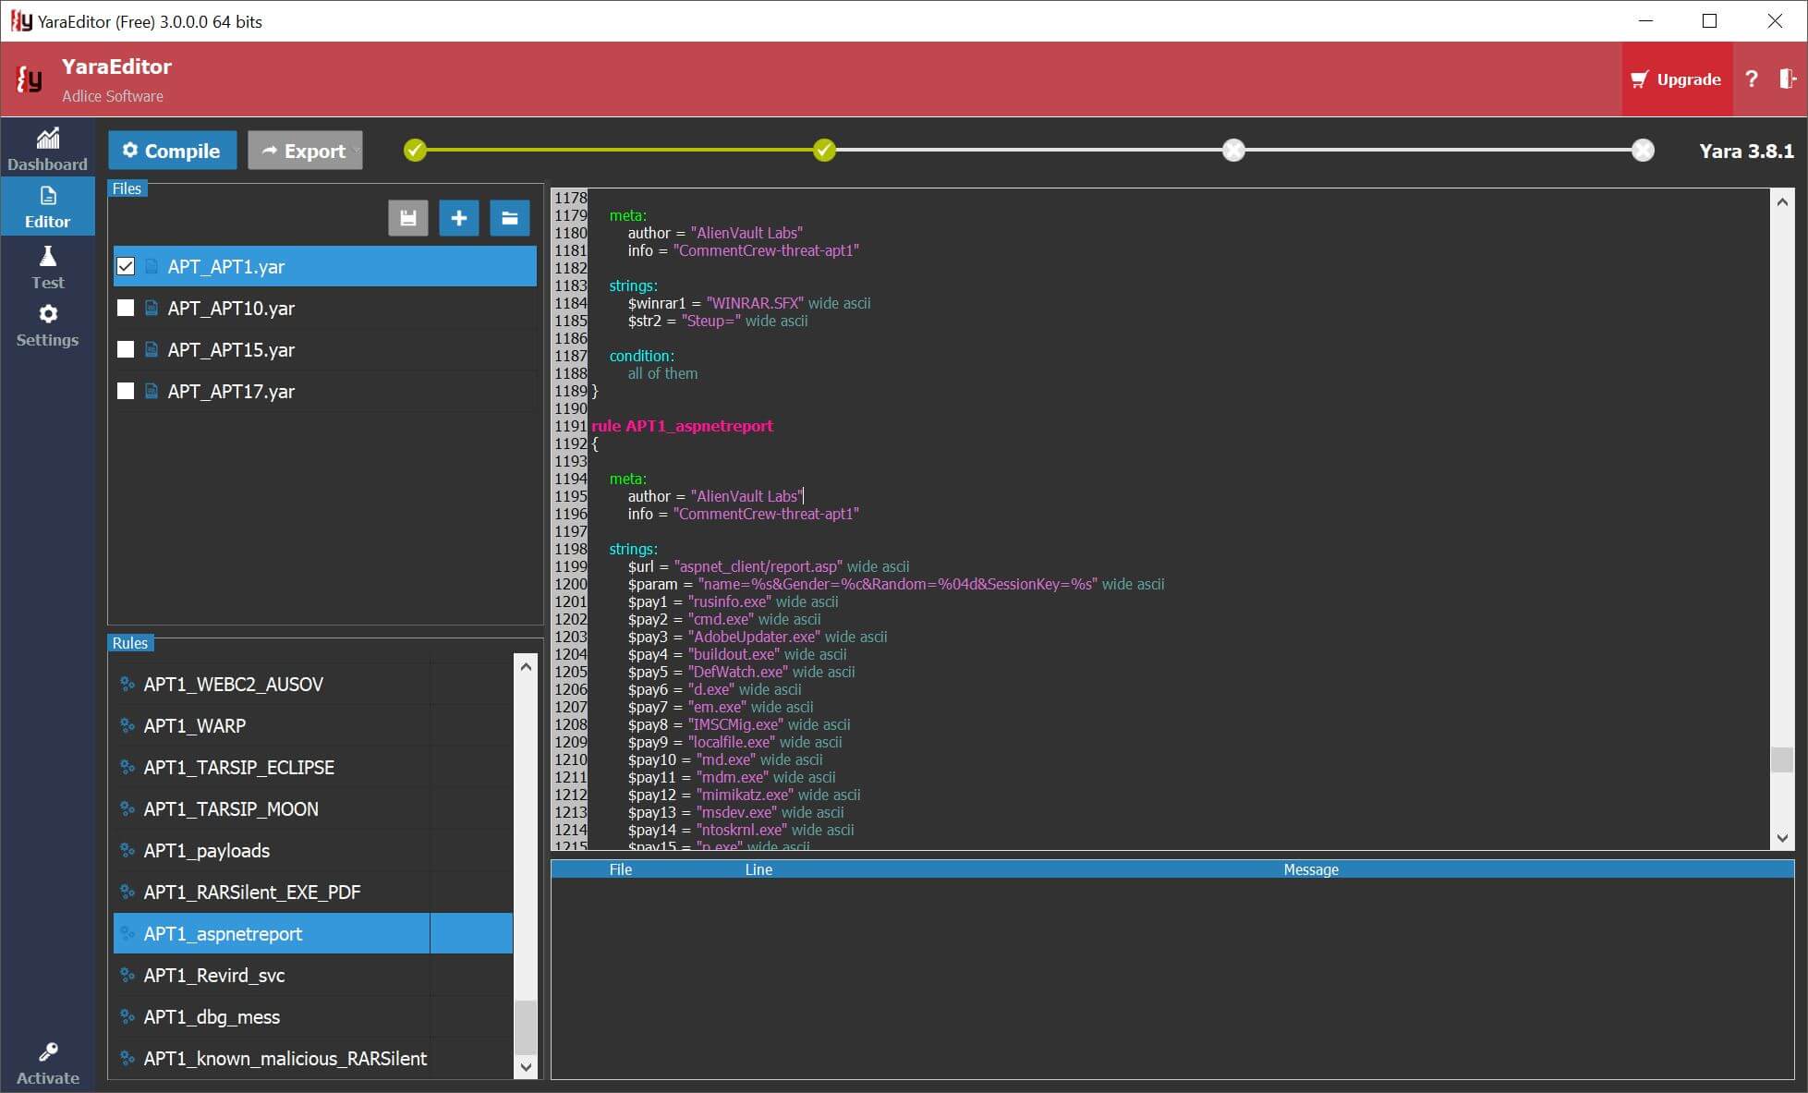This screenshot has width=1808, height=1093.
Task: Enable the APT_APT17.yar checkbox
Action: (126, 391)
